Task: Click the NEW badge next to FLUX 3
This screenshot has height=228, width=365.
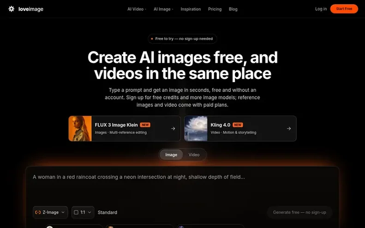Action: click(145, 125)
